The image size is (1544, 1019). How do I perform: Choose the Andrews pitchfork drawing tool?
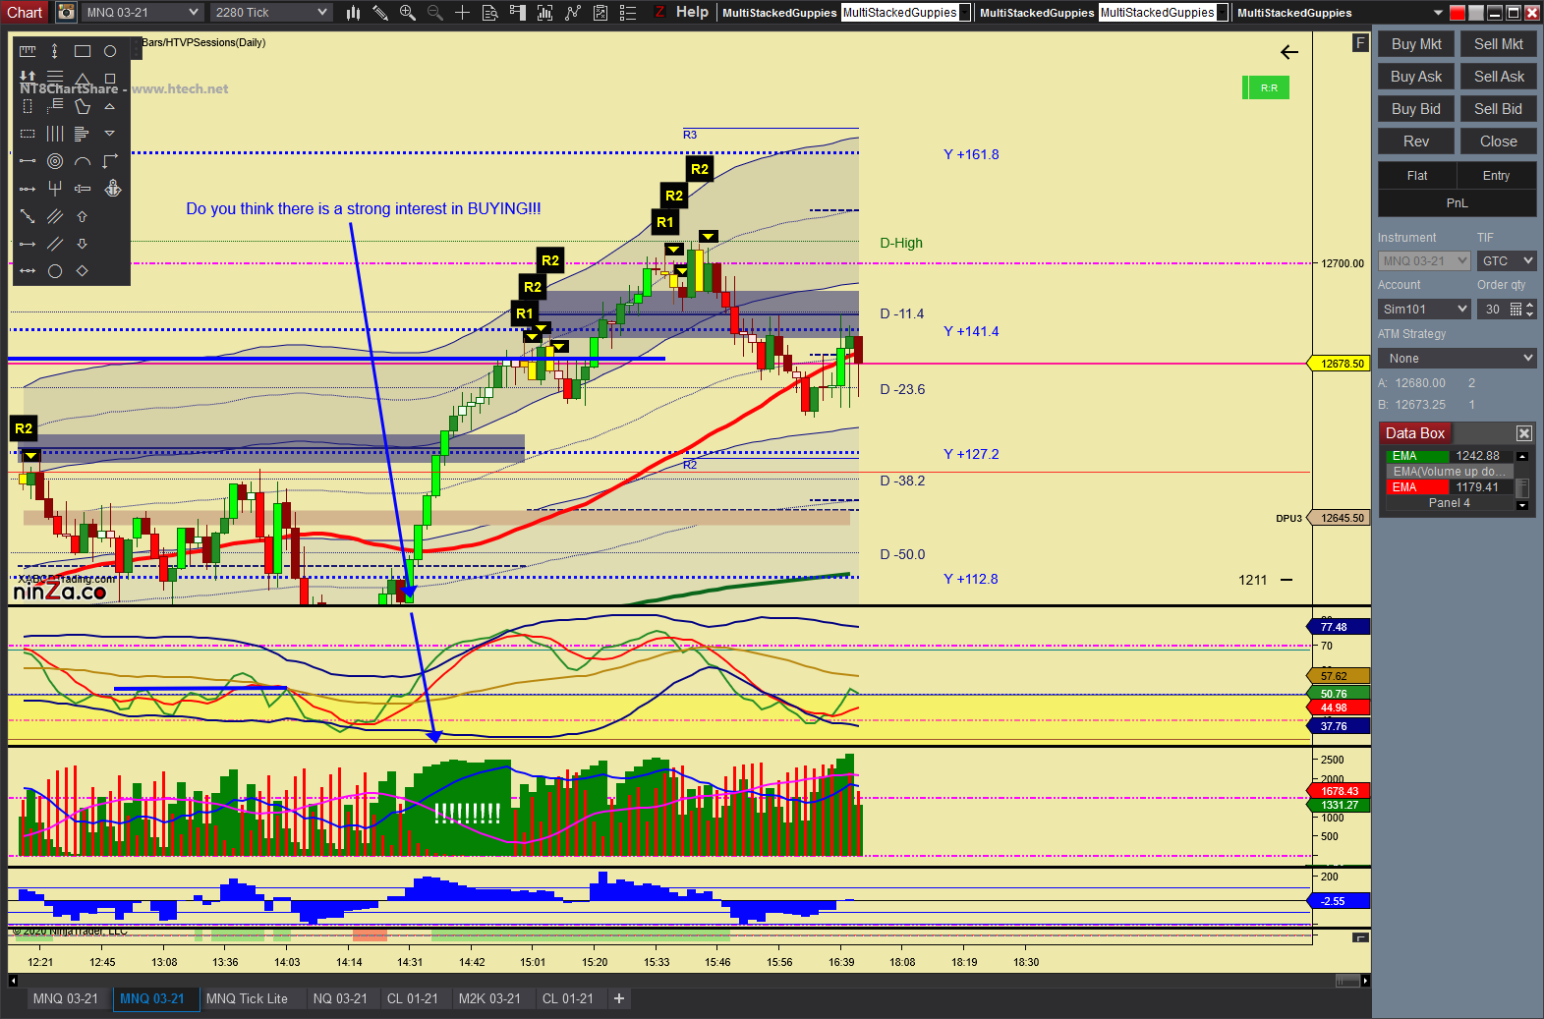coord(55,189)
